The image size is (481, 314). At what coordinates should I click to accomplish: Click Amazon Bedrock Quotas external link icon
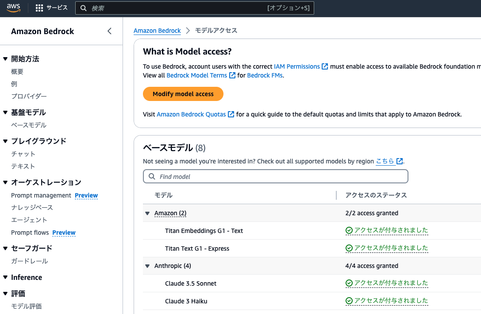pos(231,114)
